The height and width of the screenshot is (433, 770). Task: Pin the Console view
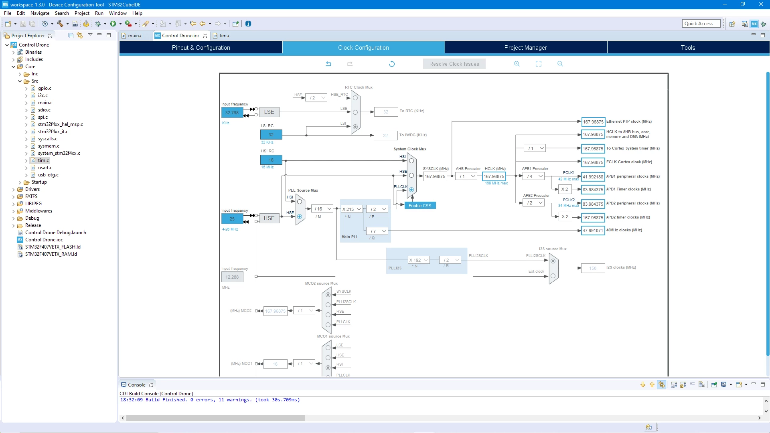[714, 384]
